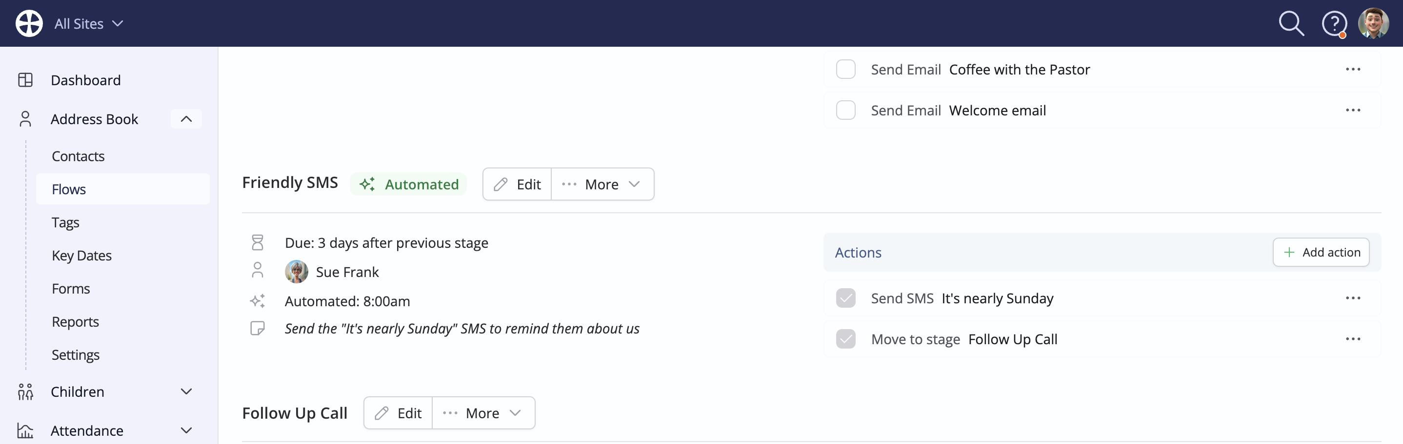The height and width of the screenshot is (444, 1403).
Task: Click the Children people icon
Action: [25, 391]
